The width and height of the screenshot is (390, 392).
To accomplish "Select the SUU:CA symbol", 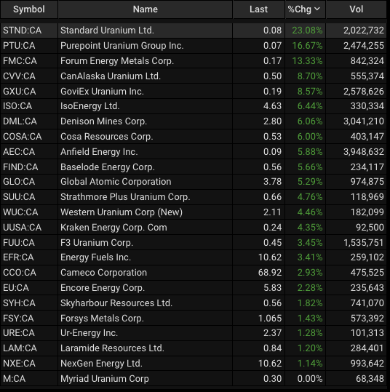I will 19,197.
